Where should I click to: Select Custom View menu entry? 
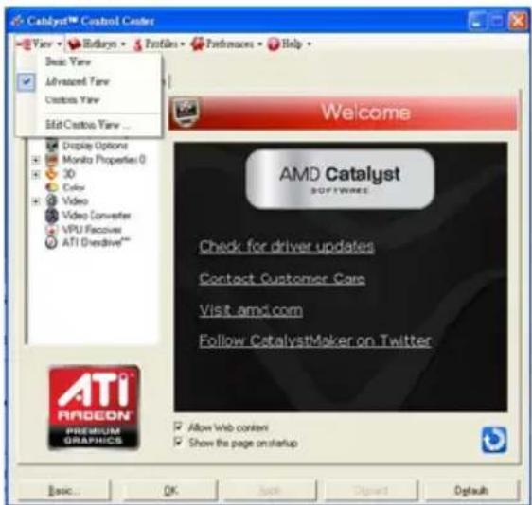88,100
